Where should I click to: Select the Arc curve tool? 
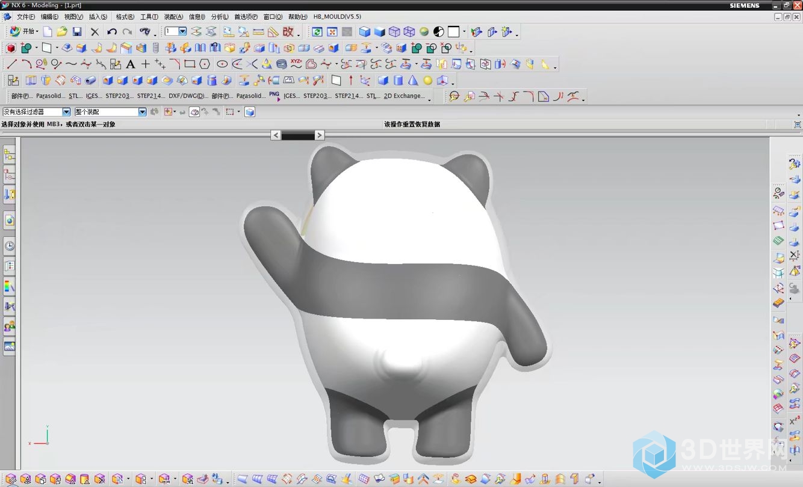[x=26, y=64]
